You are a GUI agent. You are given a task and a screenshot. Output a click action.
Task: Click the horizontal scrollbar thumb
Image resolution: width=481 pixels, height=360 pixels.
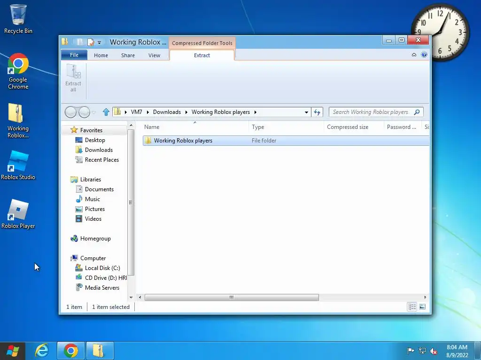[232, 297]
